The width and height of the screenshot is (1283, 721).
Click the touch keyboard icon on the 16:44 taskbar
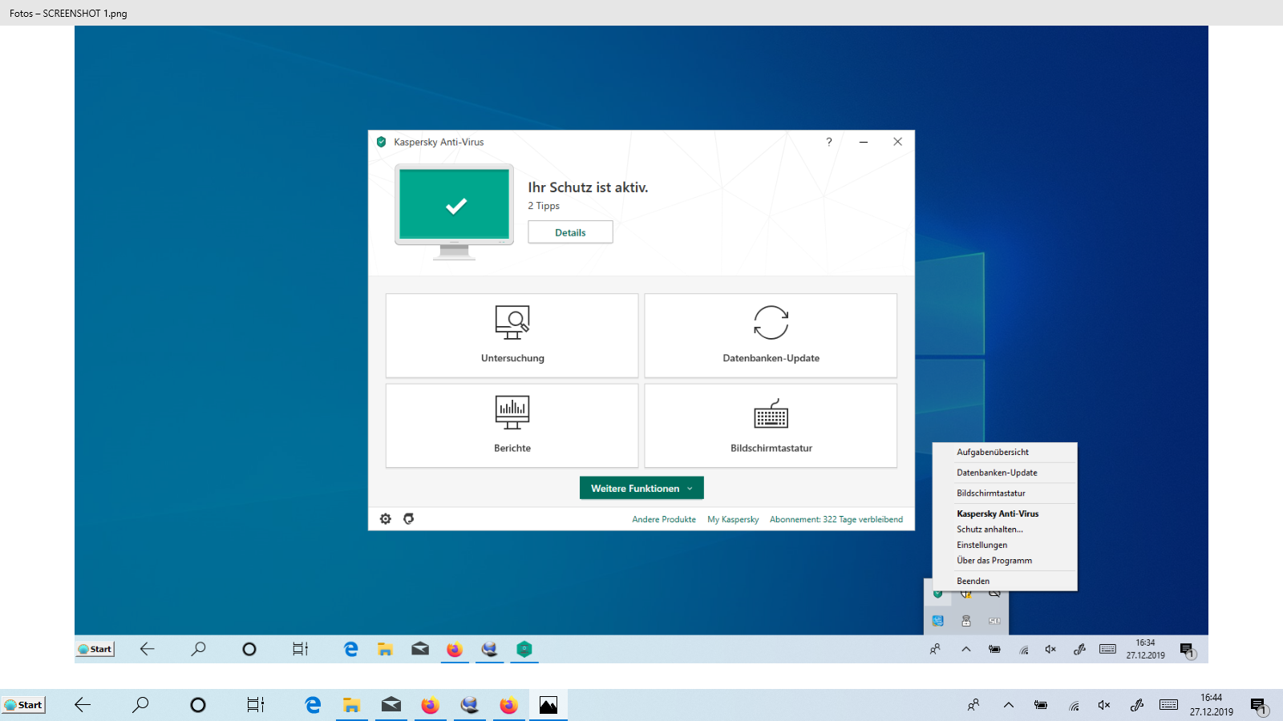[x=1169, y=705]
